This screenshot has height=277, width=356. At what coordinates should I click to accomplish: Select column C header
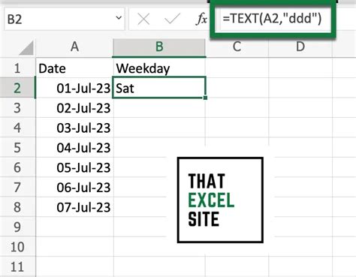pyautogui.click(x=237, y=47)
